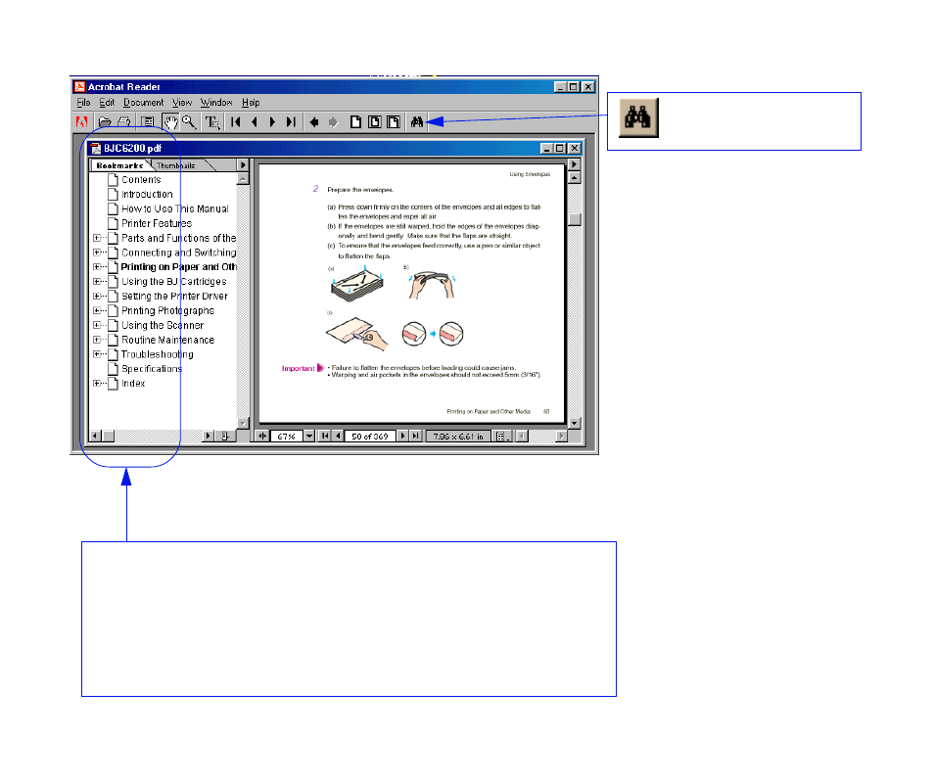Click the 67% zoom field

point(287,437)
